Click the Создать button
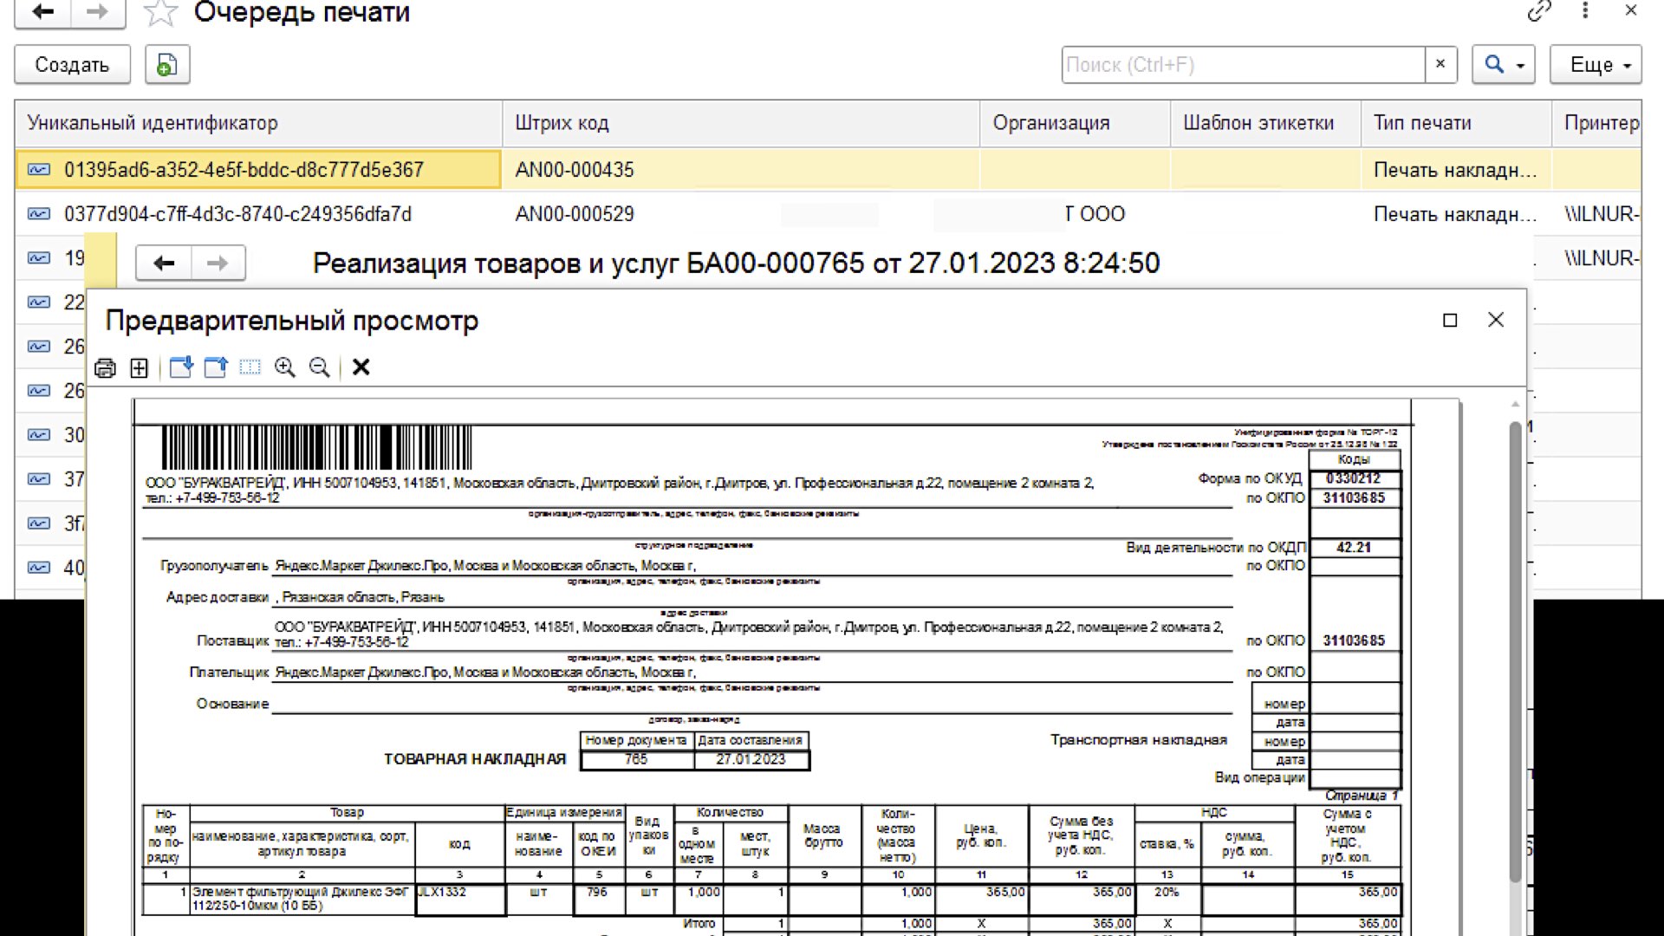The image size is (1664, 936). coord(72,65)
